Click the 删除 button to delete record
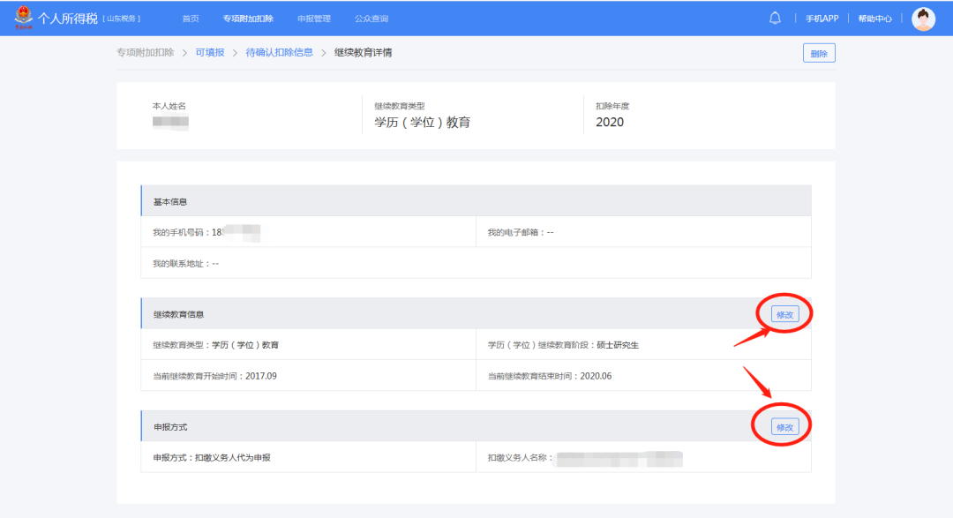The image size is (953, 518). click(818, 53)
